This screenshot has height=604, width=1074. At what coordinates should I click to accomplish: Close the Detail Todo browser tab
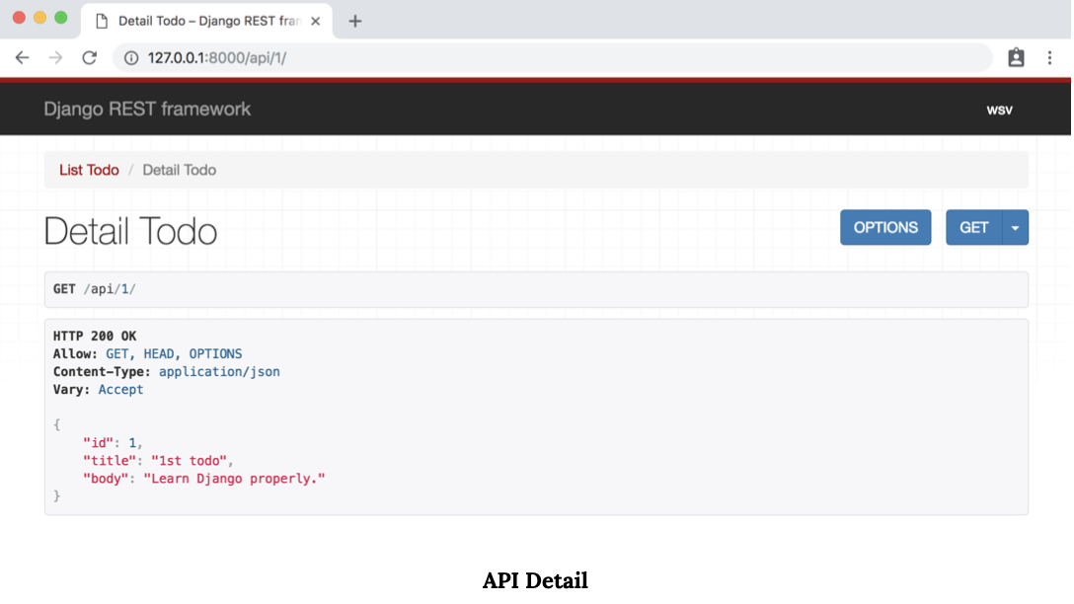[315, 22]
